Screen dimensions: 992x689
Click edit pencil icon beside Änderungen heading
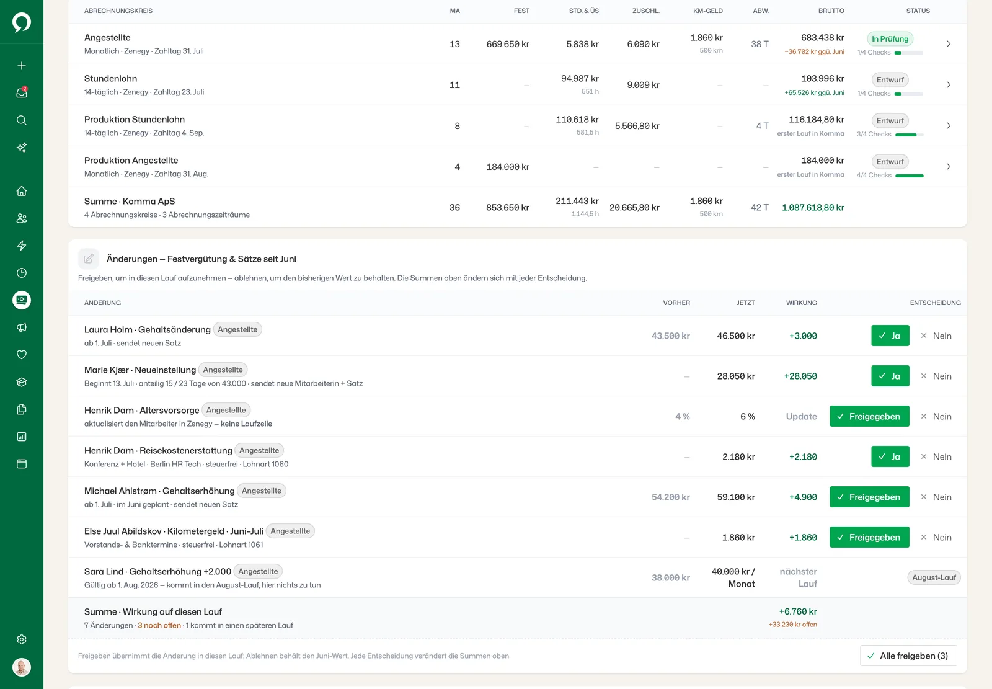coord(89,259)
